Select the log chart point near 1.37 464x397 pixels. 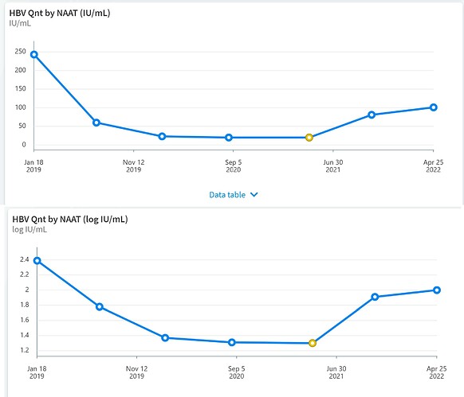click(x=165, y=337)
